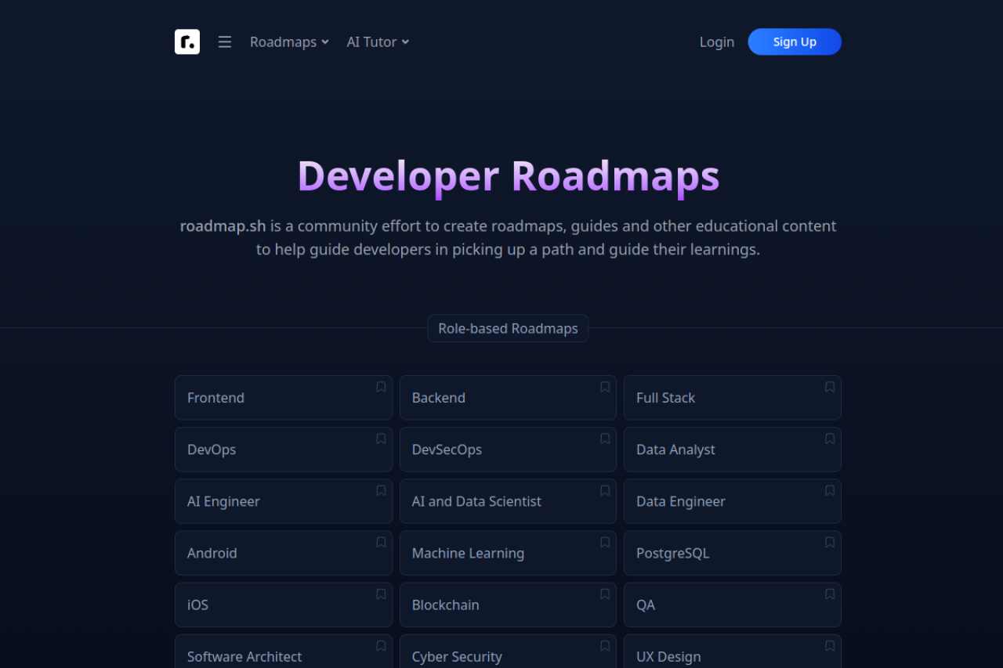Expand the Roadmaps dropdown menu
Screen dimensions: 1003x668
(289, 42)
